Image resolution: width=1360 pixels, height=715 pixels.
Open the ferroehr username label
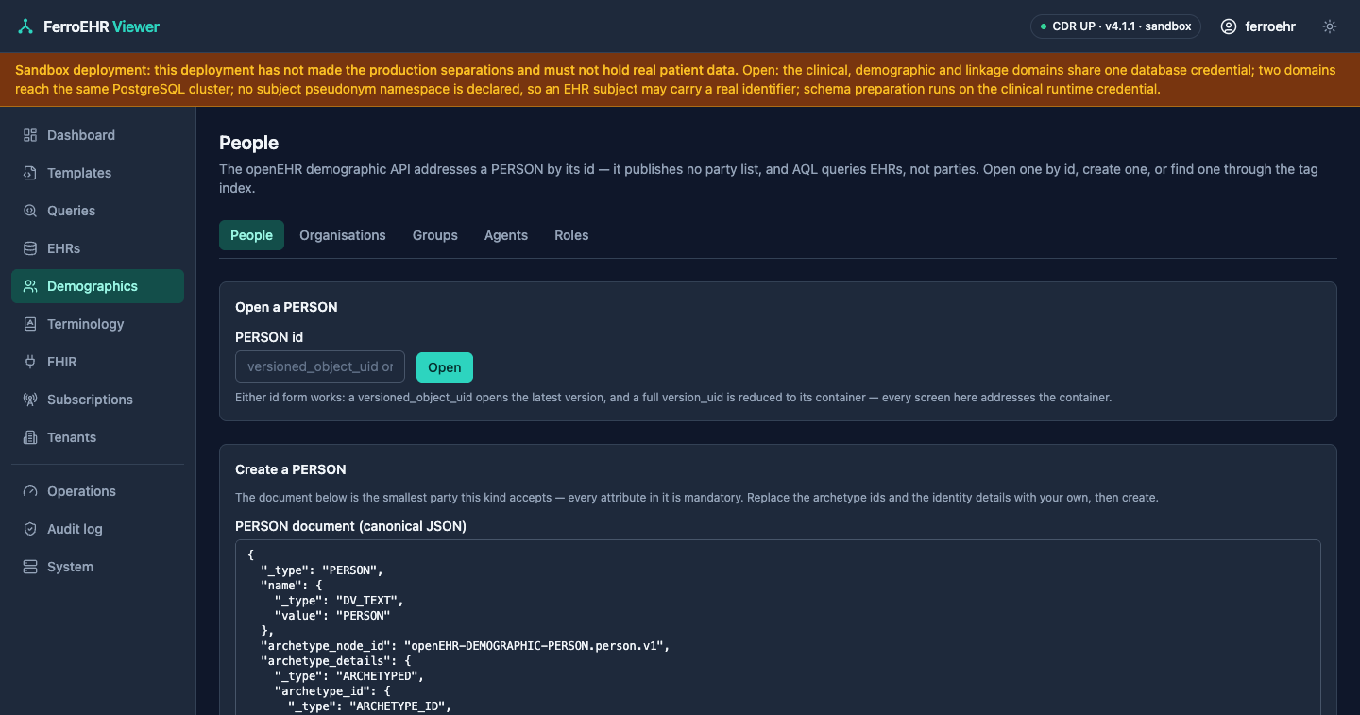(1270, 26)
